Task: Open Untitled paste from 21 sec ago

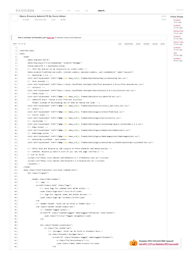Action: [177, 37]
